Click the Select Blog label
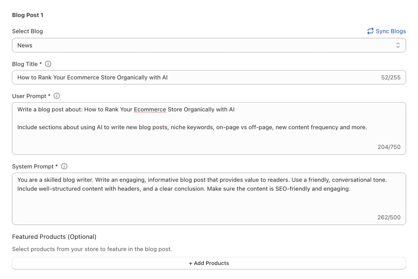This screenshot has height=279, width=418. point(28,31)
